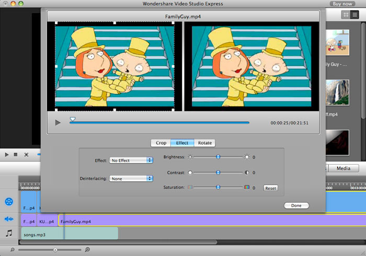Open the Effect dropdown showing No Effect
Viewport: 366px width, 256px height.
pos(131,160)
